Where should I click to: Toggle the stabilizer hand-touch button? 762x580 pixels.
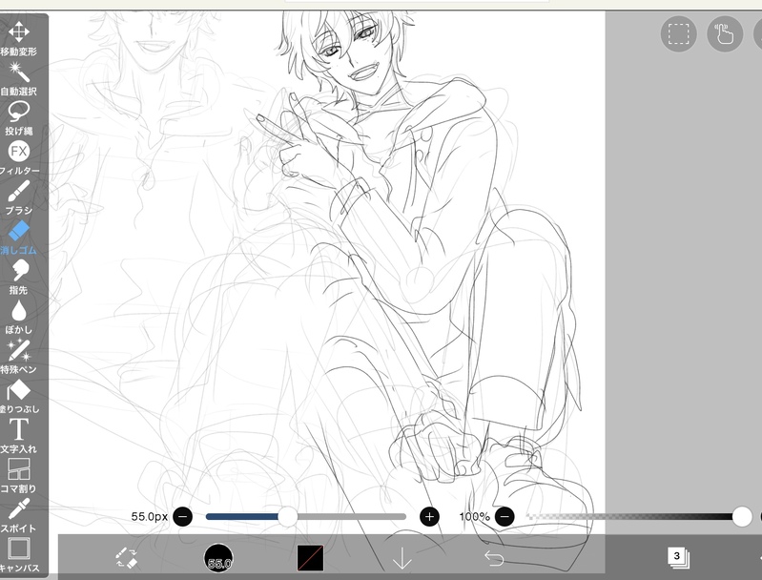tap(725, 33)
